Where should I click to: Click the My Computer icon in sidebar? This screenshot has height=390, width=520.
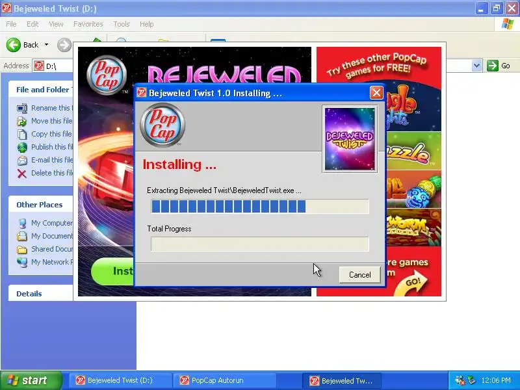pos(22,223)
